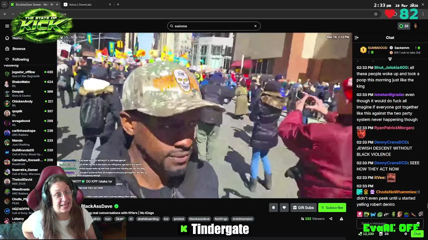This screenshot has height=240, width=428.
Task: Click the Gift Subs button
Action: [x=303, y=208]
